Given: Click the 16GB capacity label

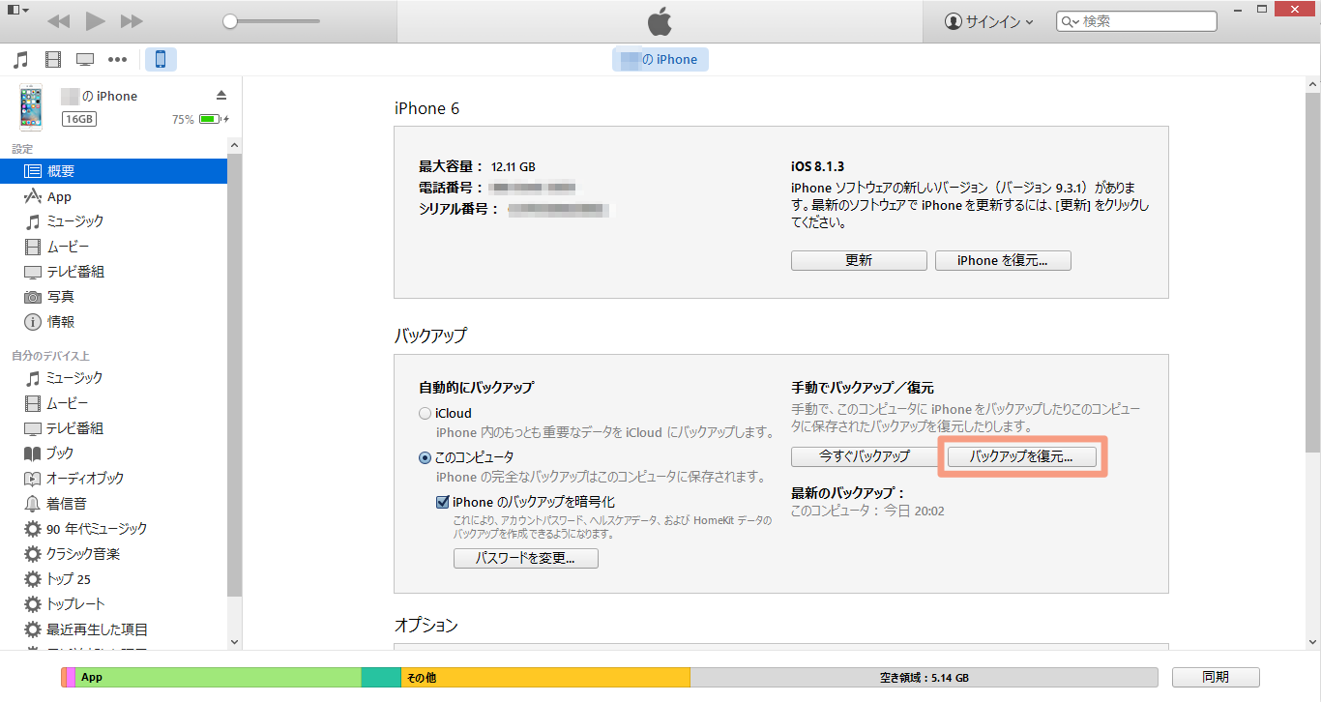Looking at the screenshot, I should [x=79, y=119].
